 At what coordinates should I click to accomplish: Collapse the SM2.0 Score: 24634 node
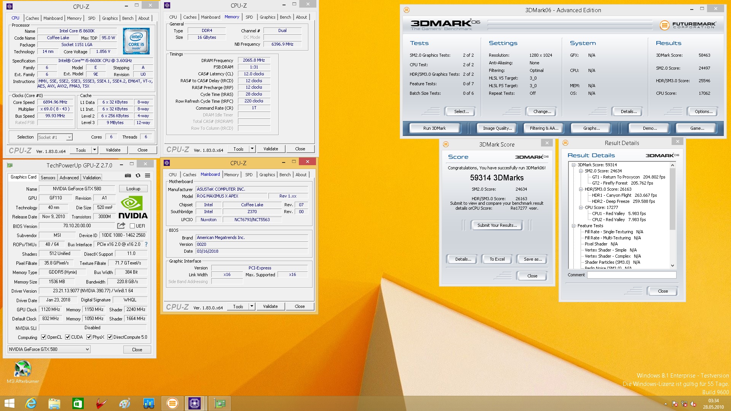point(581,171)
